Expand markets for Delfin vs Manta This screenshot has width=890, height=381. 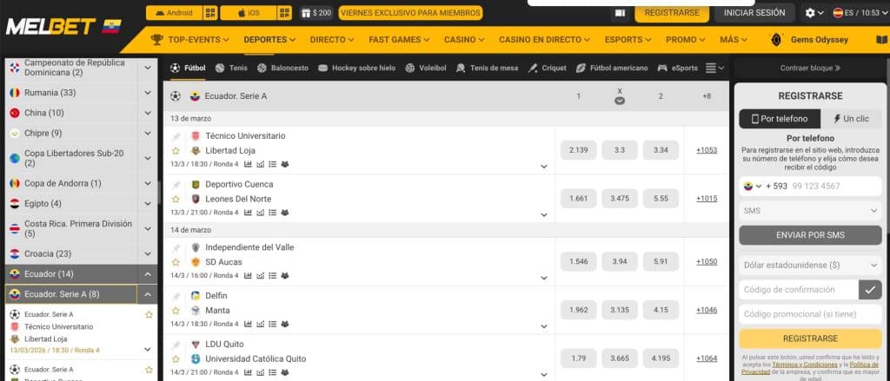point(544,311)
